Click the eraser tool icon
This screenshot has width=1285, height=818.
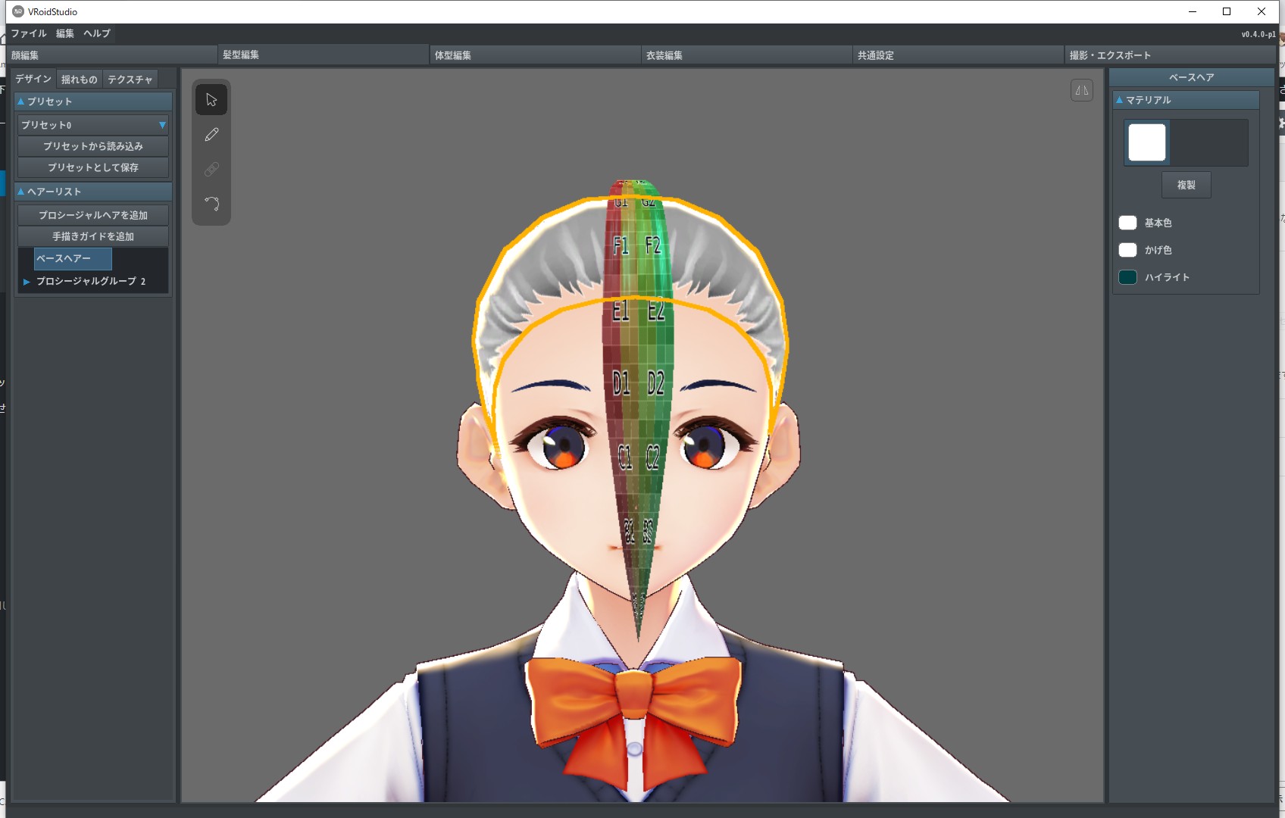211,170
